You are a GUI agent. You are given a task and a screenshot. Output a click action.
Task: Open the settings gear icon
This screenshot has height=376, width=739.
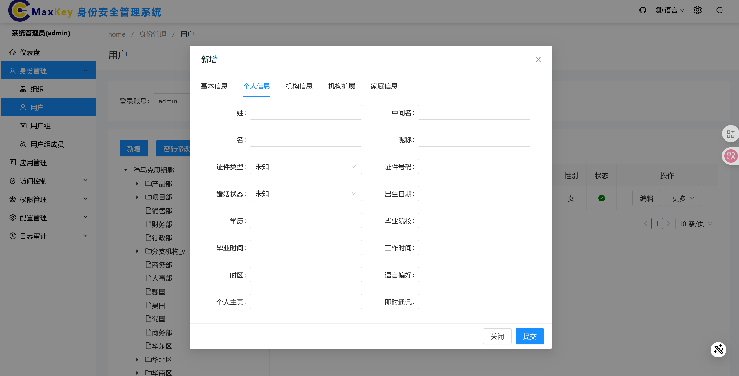[698, 10]
